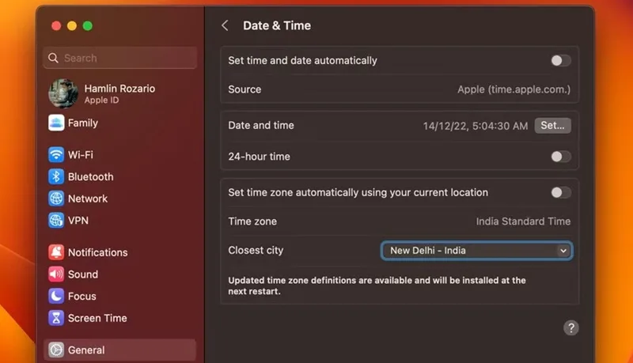Viewport: 633px width, 363px height.
Task: Click the yellow minimize window button
Action: click(x=72, y=26)
